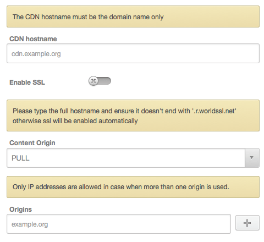Viewport: 264px width, 242px height.
Task: Click the X knob on SSL switch
Action: tap(94, 81)
